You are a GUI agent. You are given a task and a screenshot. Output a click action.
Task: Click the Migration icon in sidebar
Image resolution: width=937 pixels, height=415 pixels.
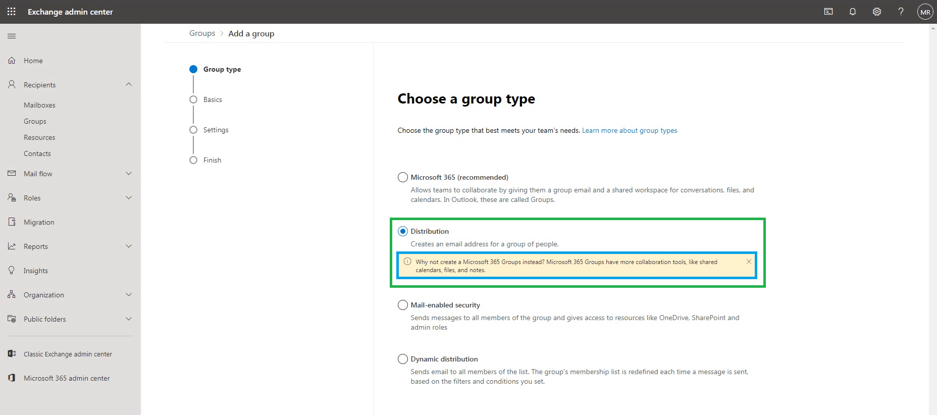pyautogui.click(x=12, y=222)
